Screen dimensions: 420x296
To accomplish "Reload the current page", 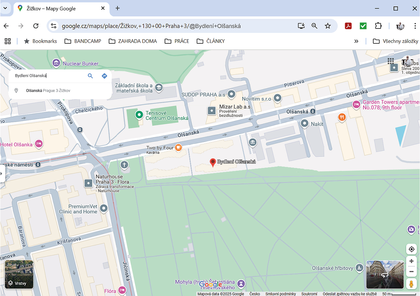I will [36, 26].
